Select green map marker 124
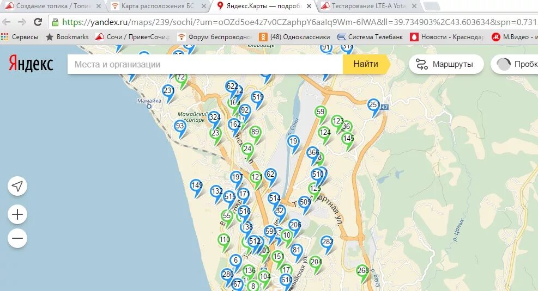 click(324, 133)
